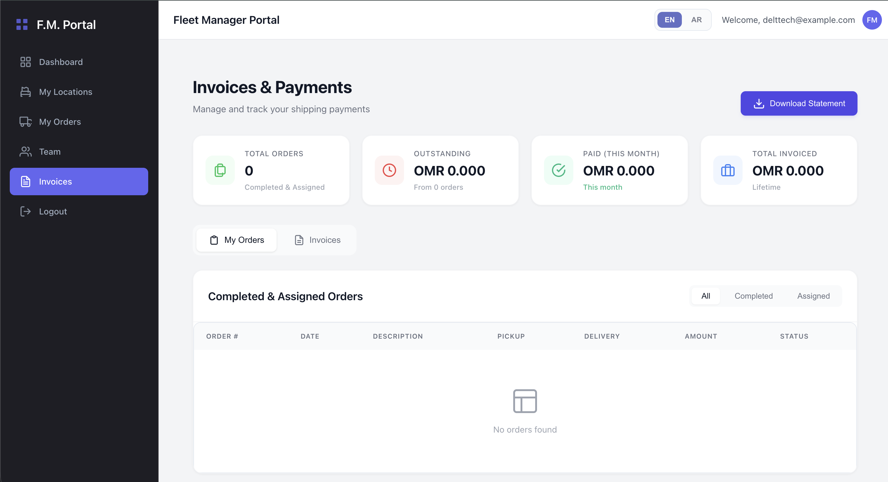Image resolution: width=888 pixels, height=482 pixels.
Task: Click the My Locations icon in sidebar
Action: 26,92
